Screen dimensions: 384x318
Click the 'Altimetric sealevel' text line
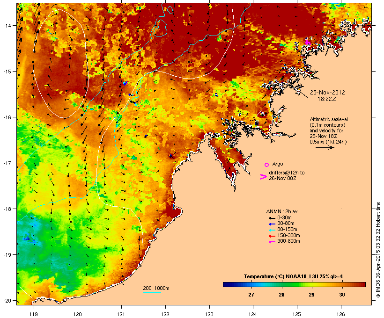pos(329,119)
